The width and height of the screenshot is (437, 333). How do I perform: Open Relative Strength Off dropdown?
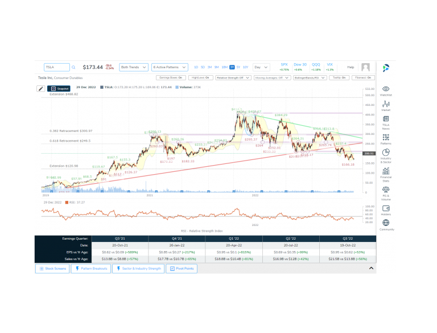[x=233, y=78]
